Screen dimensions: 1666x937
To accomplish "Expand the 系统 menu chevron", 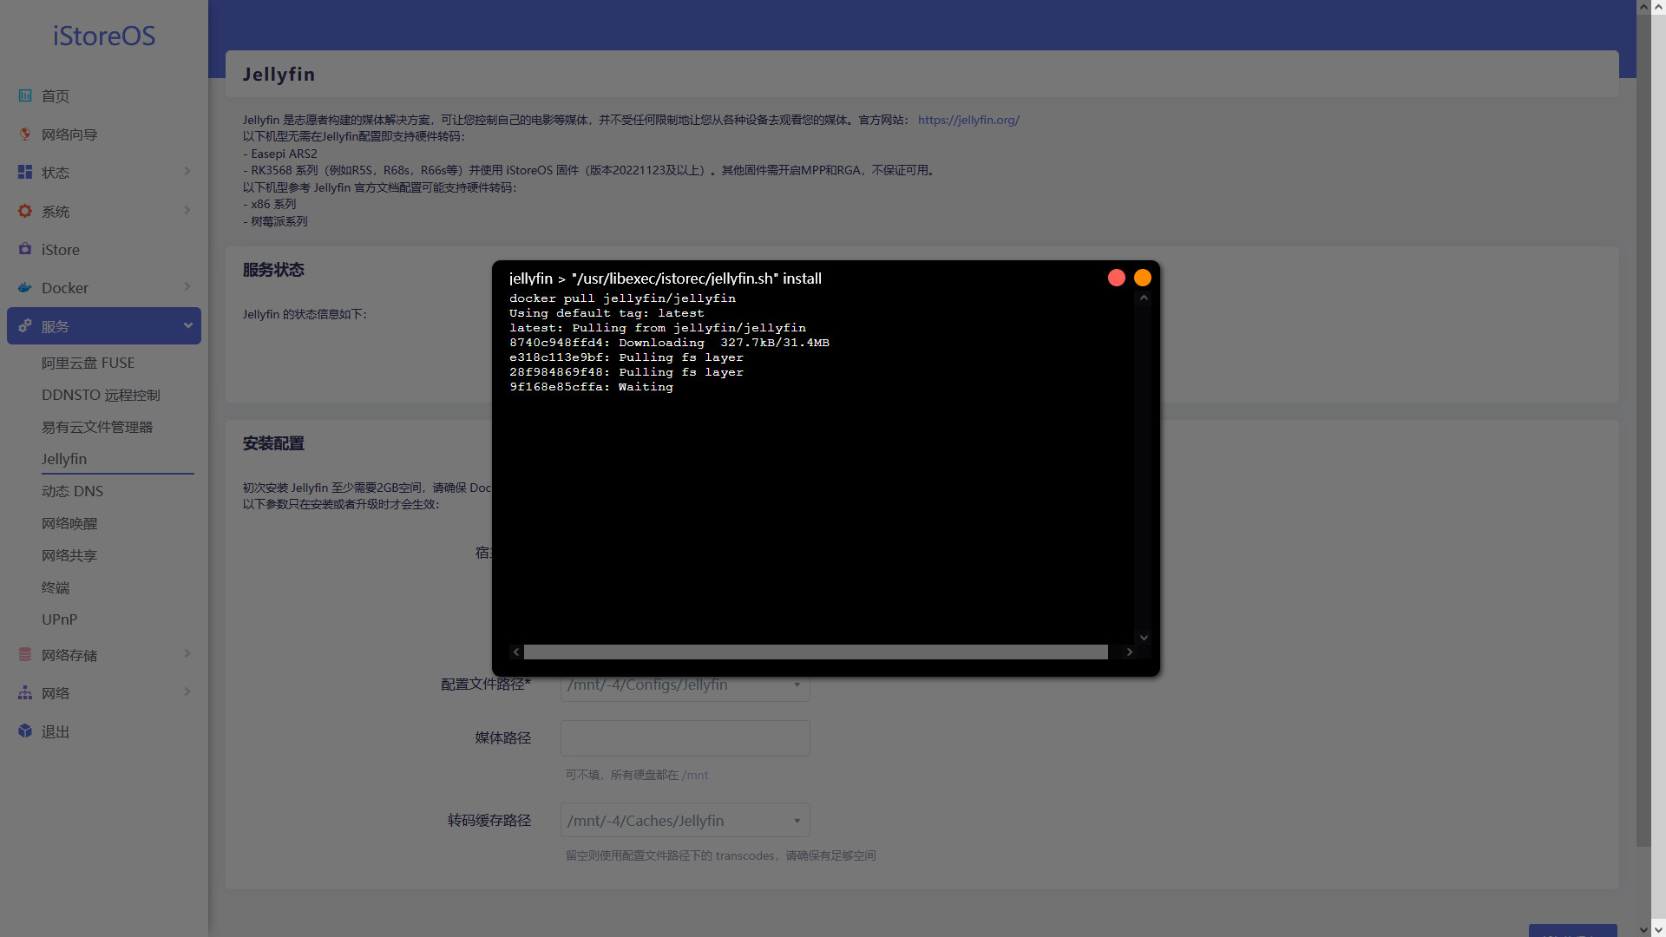I will 187,210.
